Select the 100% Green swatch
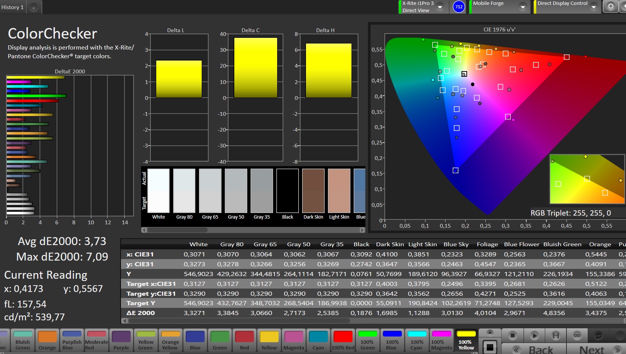Image resolution: width=626 pixels, height=354 pixels. point(367,340)
